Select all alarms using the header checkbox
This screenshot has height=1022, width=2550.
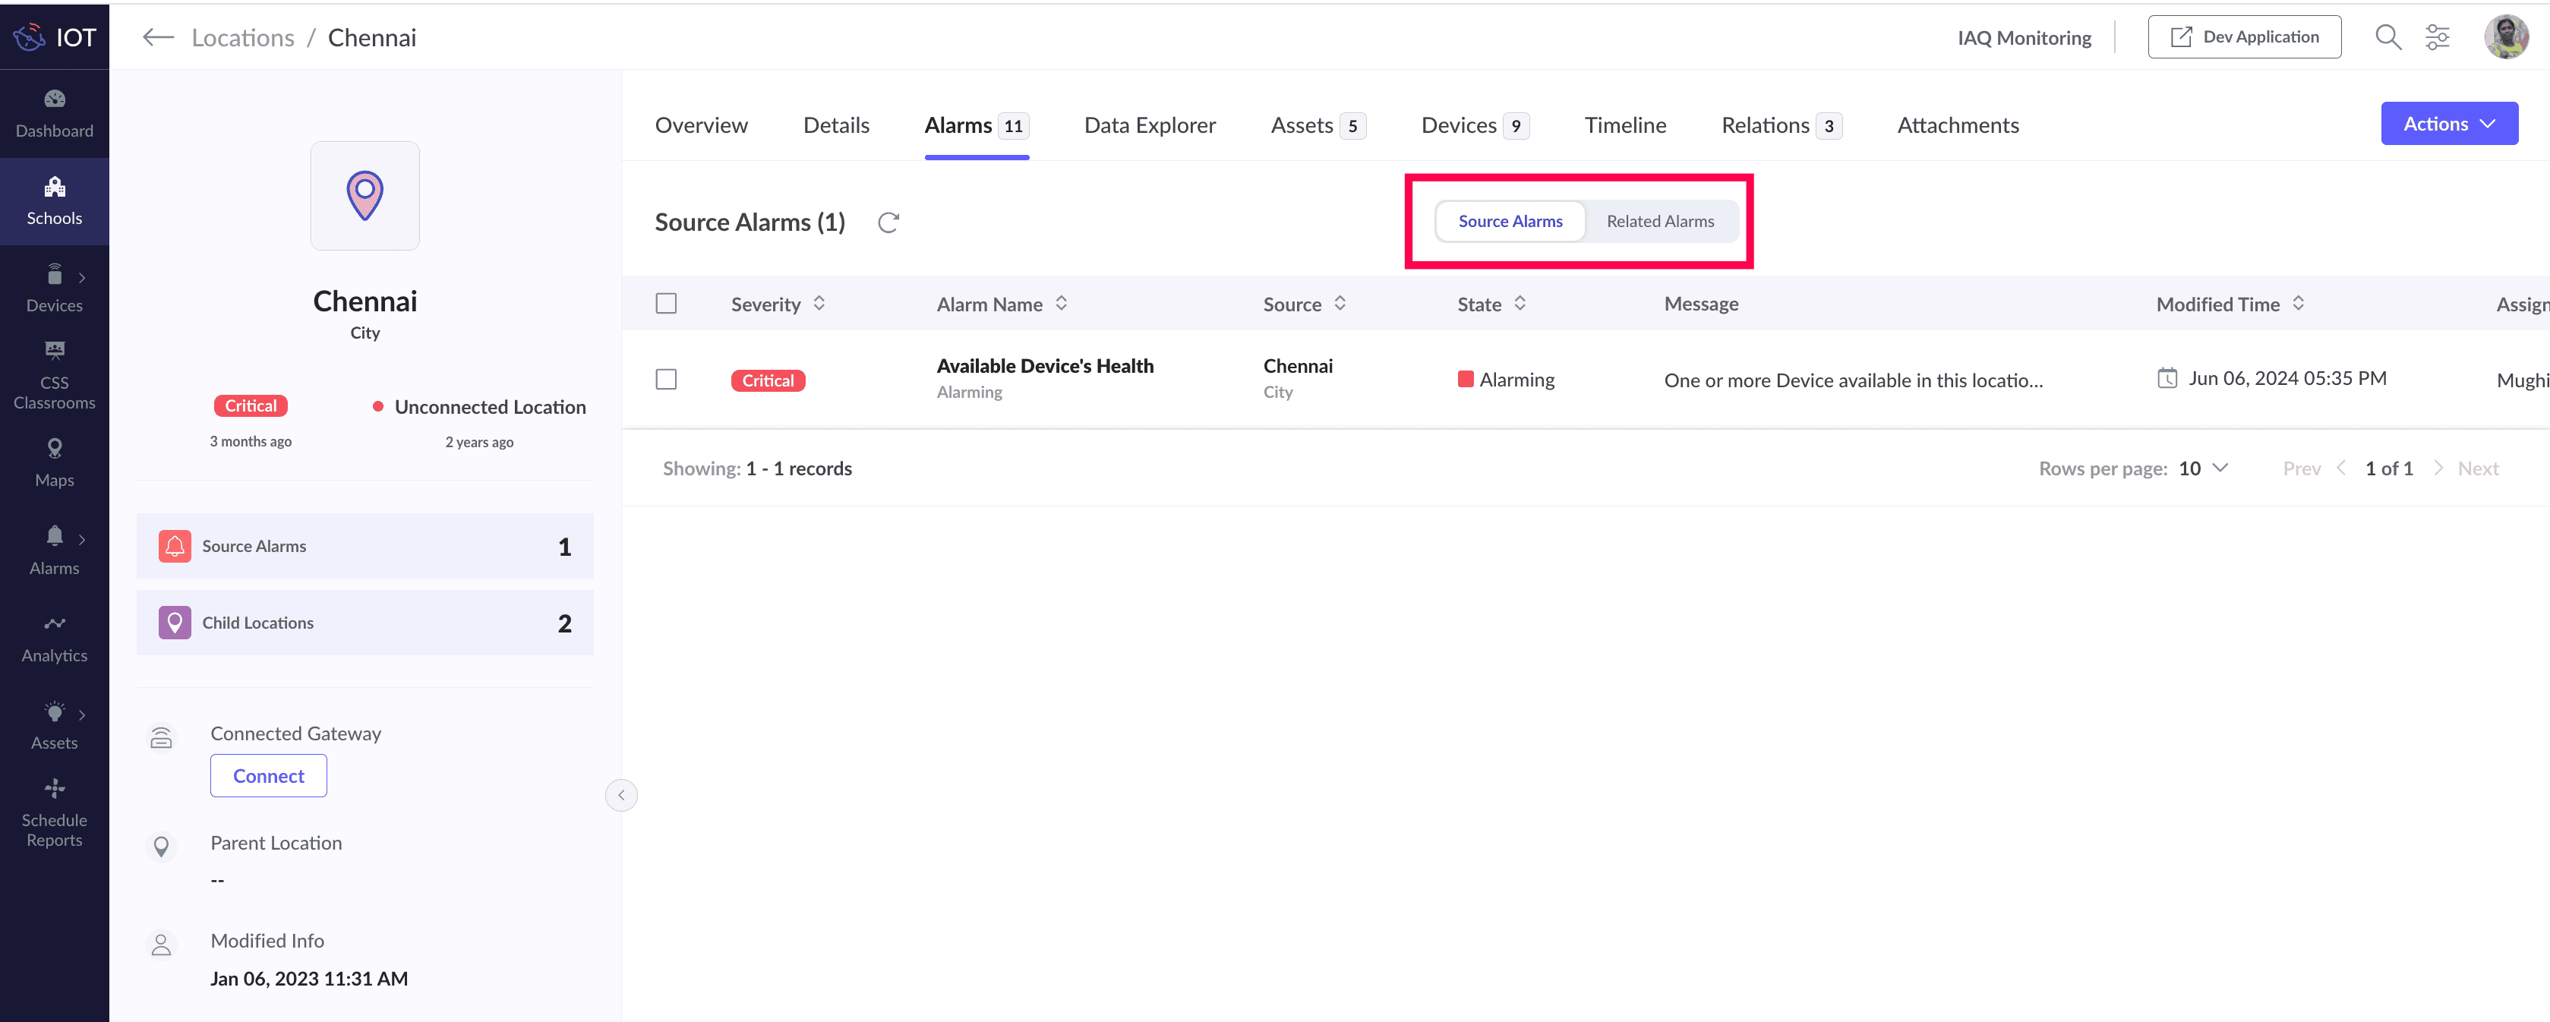666,304
